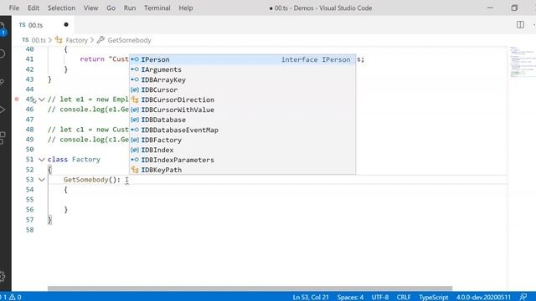Click Ln 53, Col 21 in status bar
The width and height of the screenshot is (536, 301).
click(311, 298)
